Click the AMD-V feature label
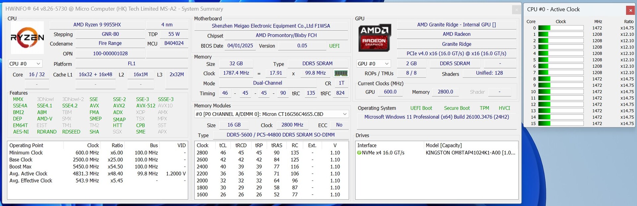Viewport: 637px width, 206px height. click(45, 119)
